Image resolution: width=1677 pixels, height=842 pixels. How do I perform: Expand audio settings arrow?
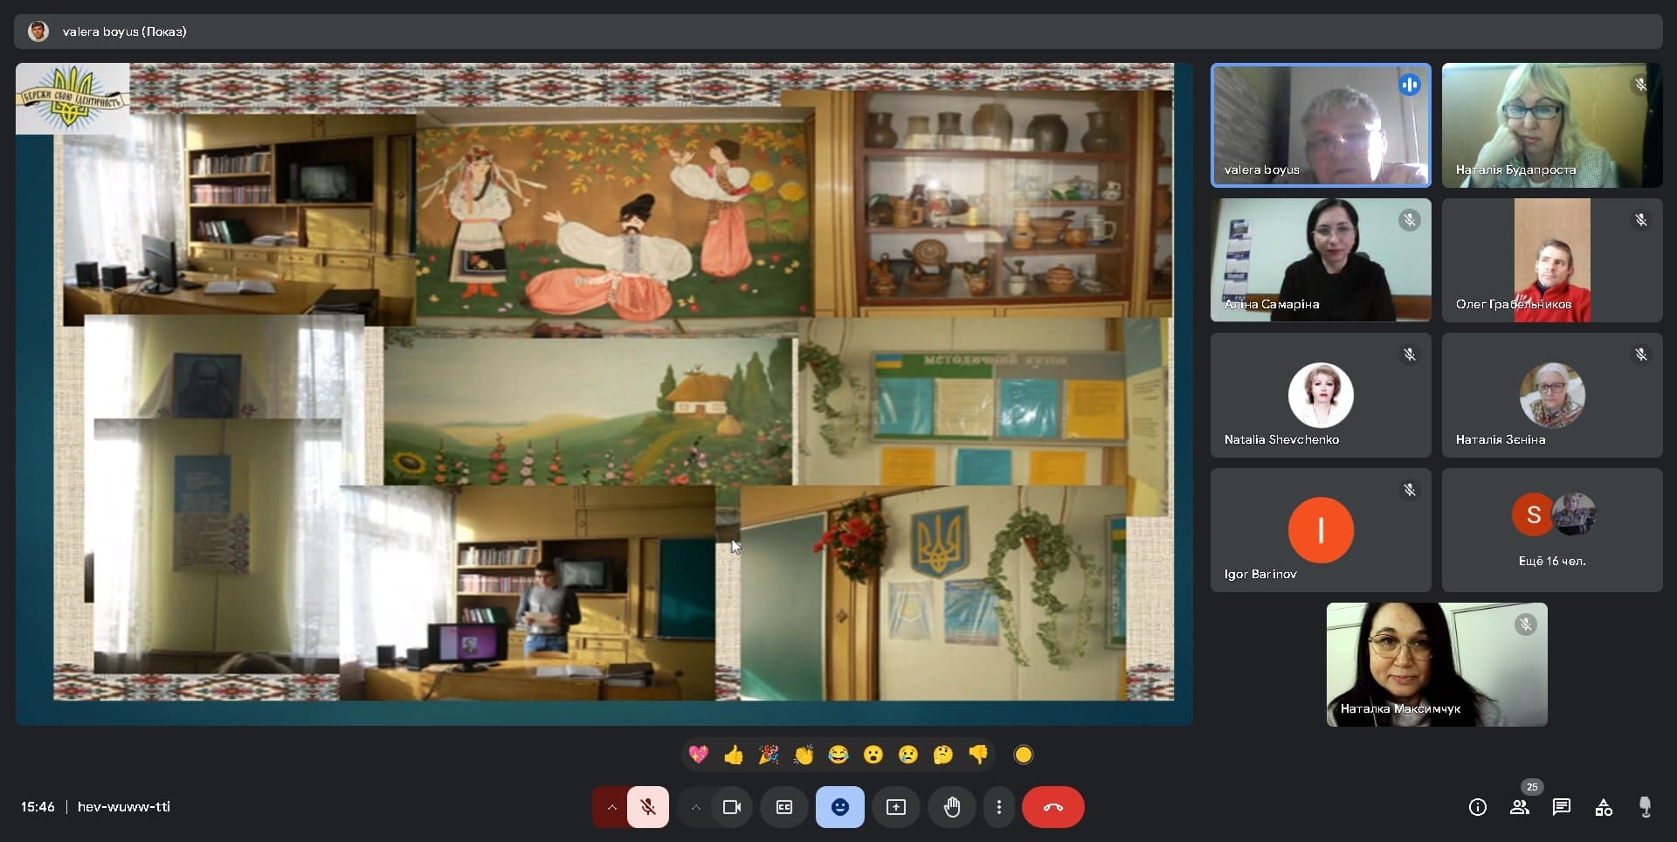(x=611, y=807)
